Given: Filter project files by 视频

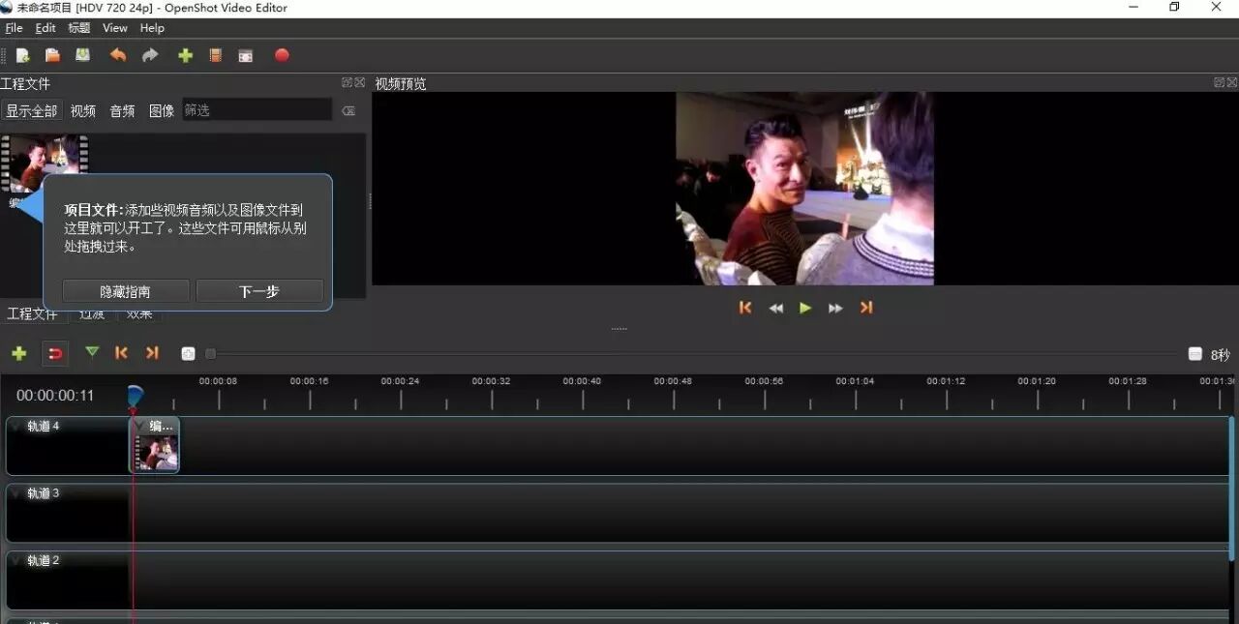Looking at the screenshot, I should click(83, 110).
